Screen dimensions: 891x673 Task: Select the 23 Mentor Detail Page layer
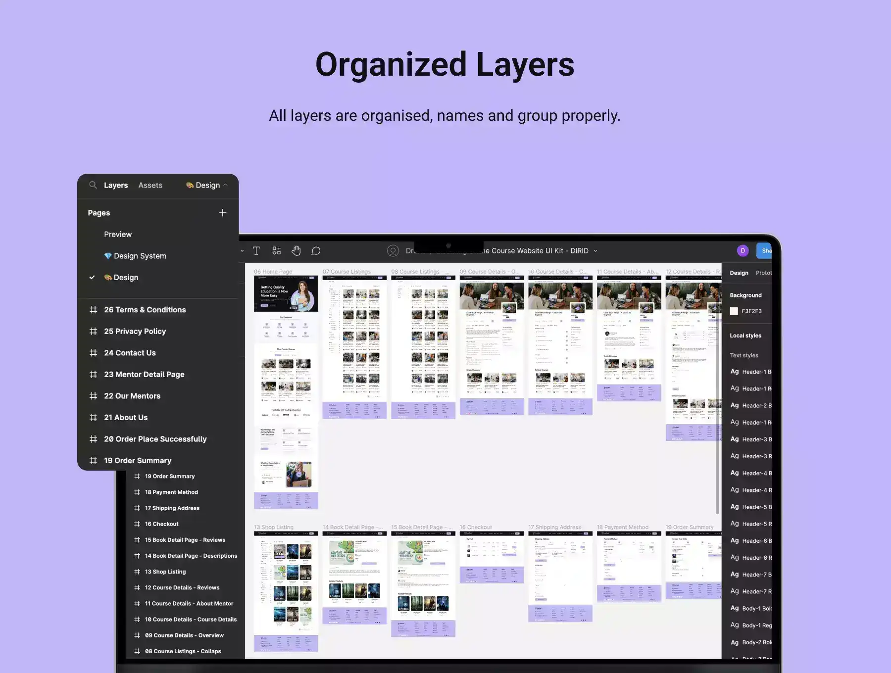coord(144,375)
